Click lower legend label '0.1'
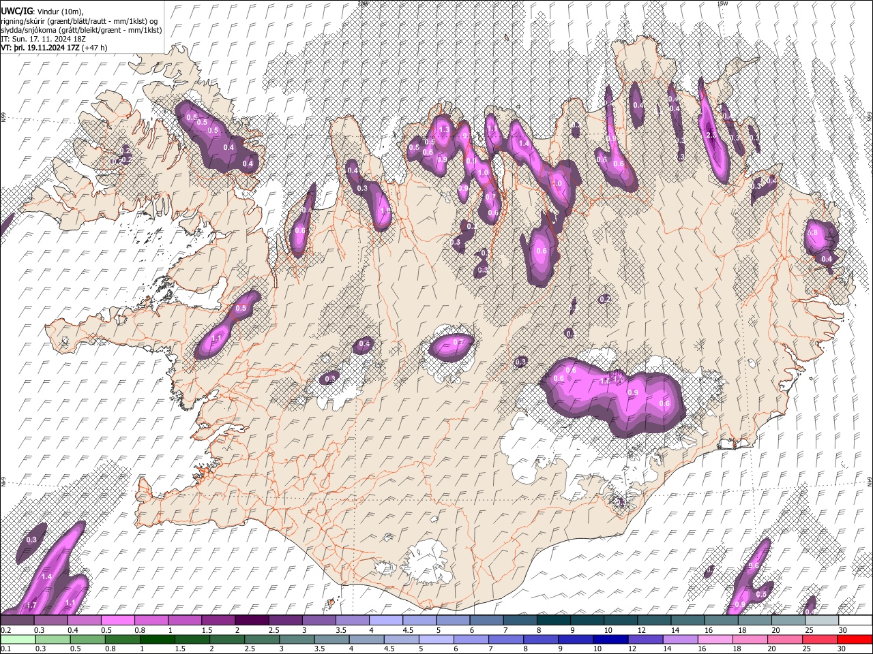Image resolution: width=873 pixels, height=654 pixels. click(6, 649)
